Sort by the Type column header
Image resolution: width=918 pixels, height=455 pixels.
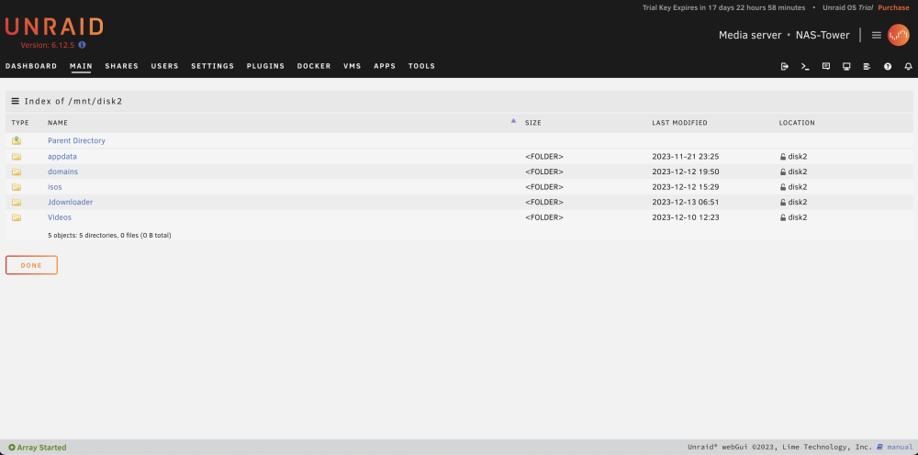coord(20,123)
